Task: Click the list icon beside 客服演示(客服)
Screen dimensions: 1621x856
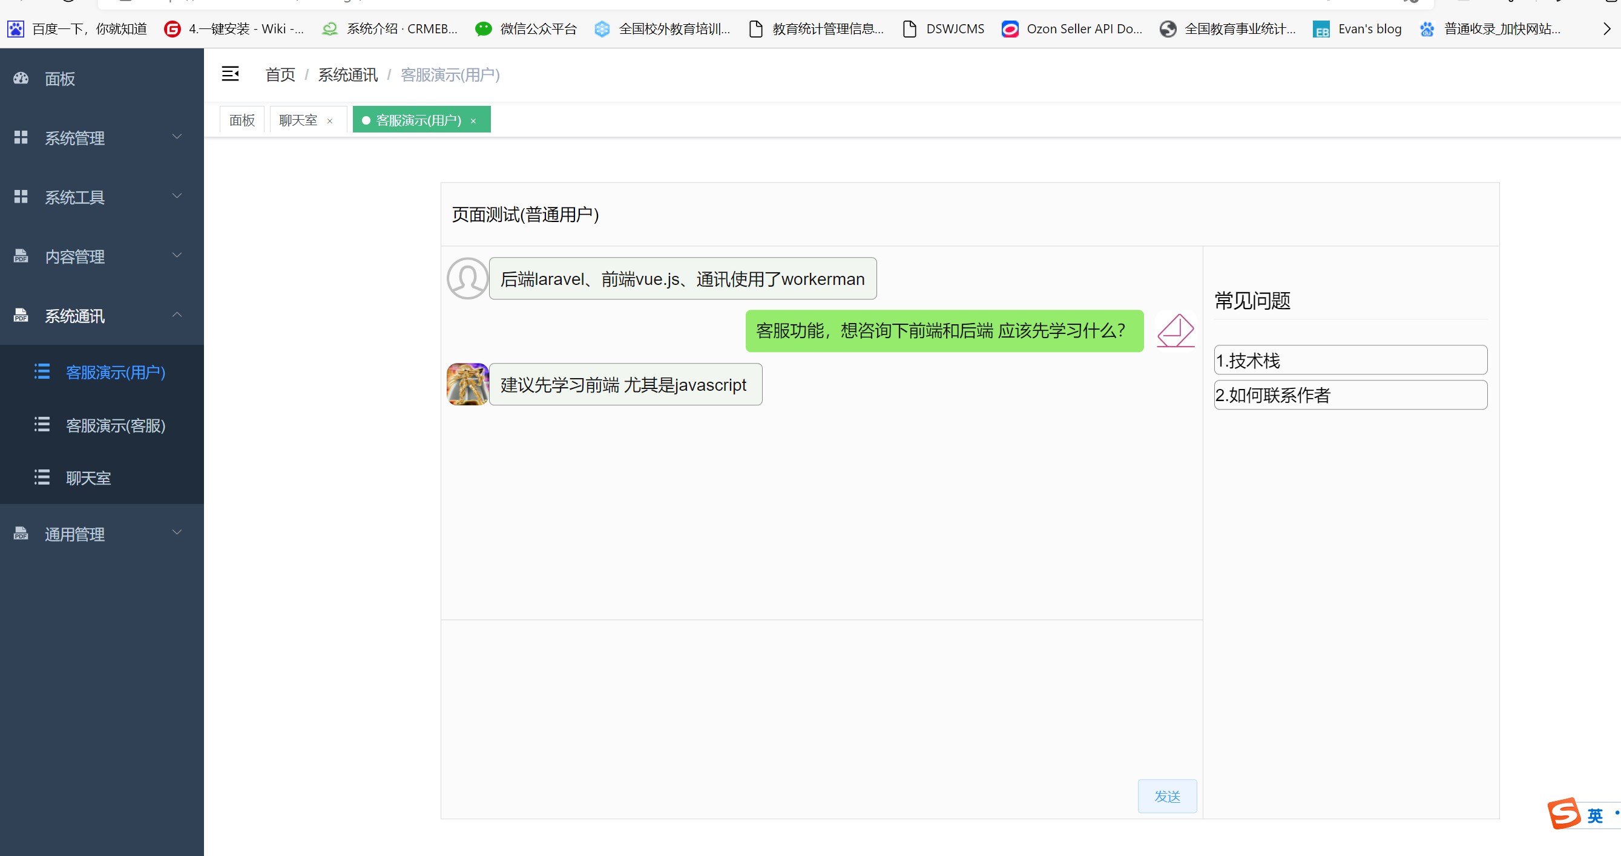Action: click(x=42, y=425)
